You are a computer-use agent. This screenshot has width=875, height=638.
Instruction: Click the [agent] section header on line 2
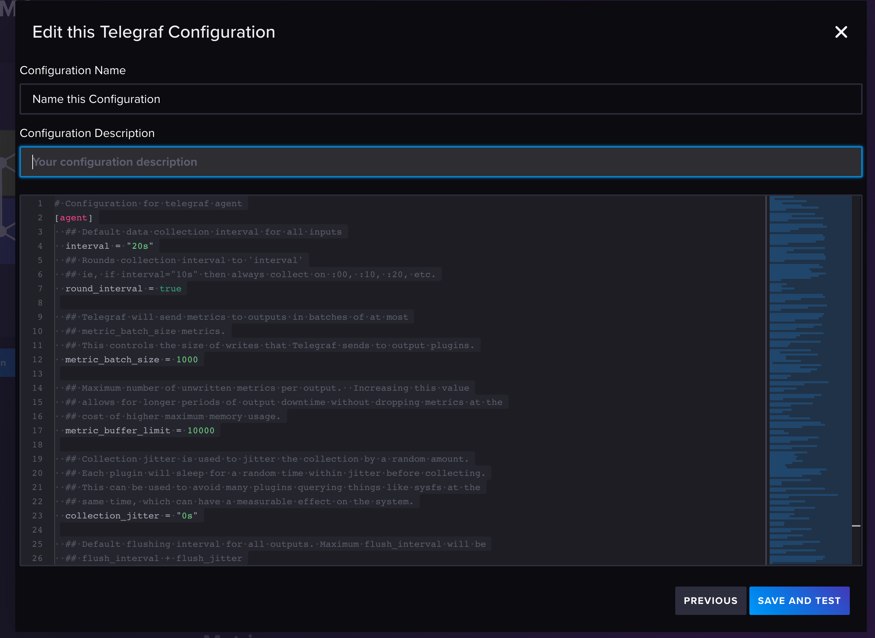(x=73, y=218)
